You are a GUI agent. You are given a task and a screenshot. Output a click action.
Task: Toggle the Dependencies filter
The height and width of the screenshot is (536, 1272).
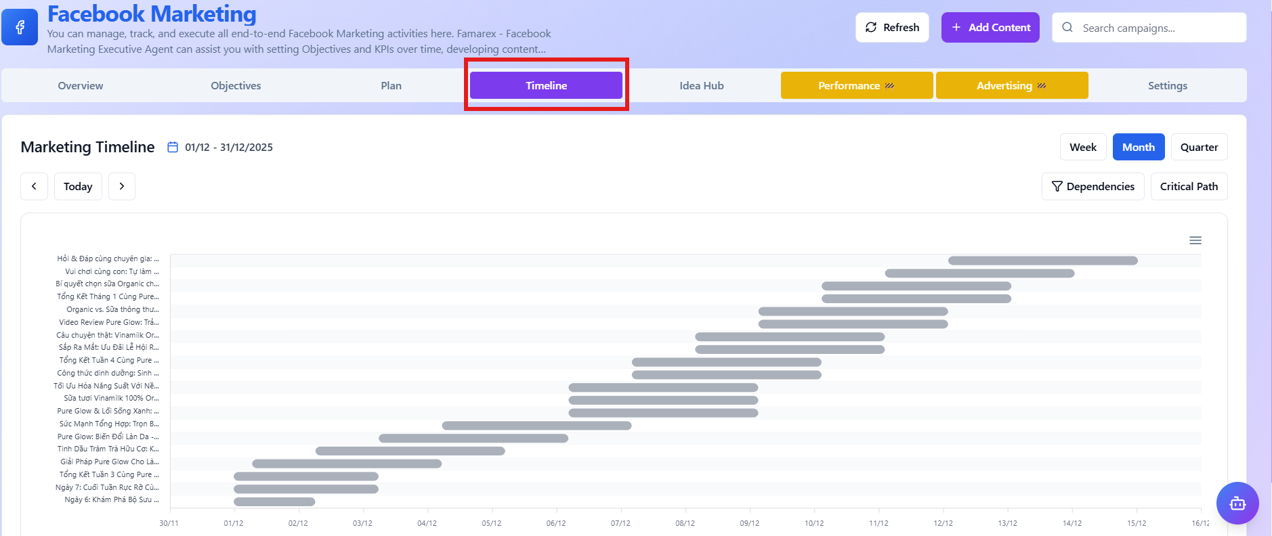(x=1093, y=186)
